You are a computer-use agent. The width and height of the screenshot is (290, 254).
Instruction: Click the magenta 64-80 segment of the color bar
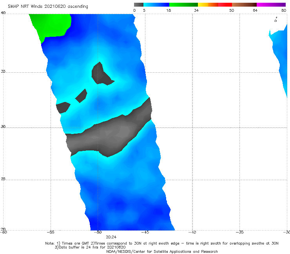pos(271,5)
